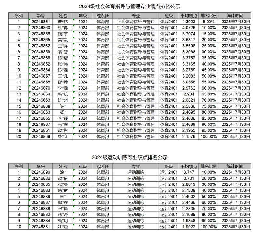Click the GPA cell showing 2.904
This screenshot has width=260, height=235.
[189, 94]
